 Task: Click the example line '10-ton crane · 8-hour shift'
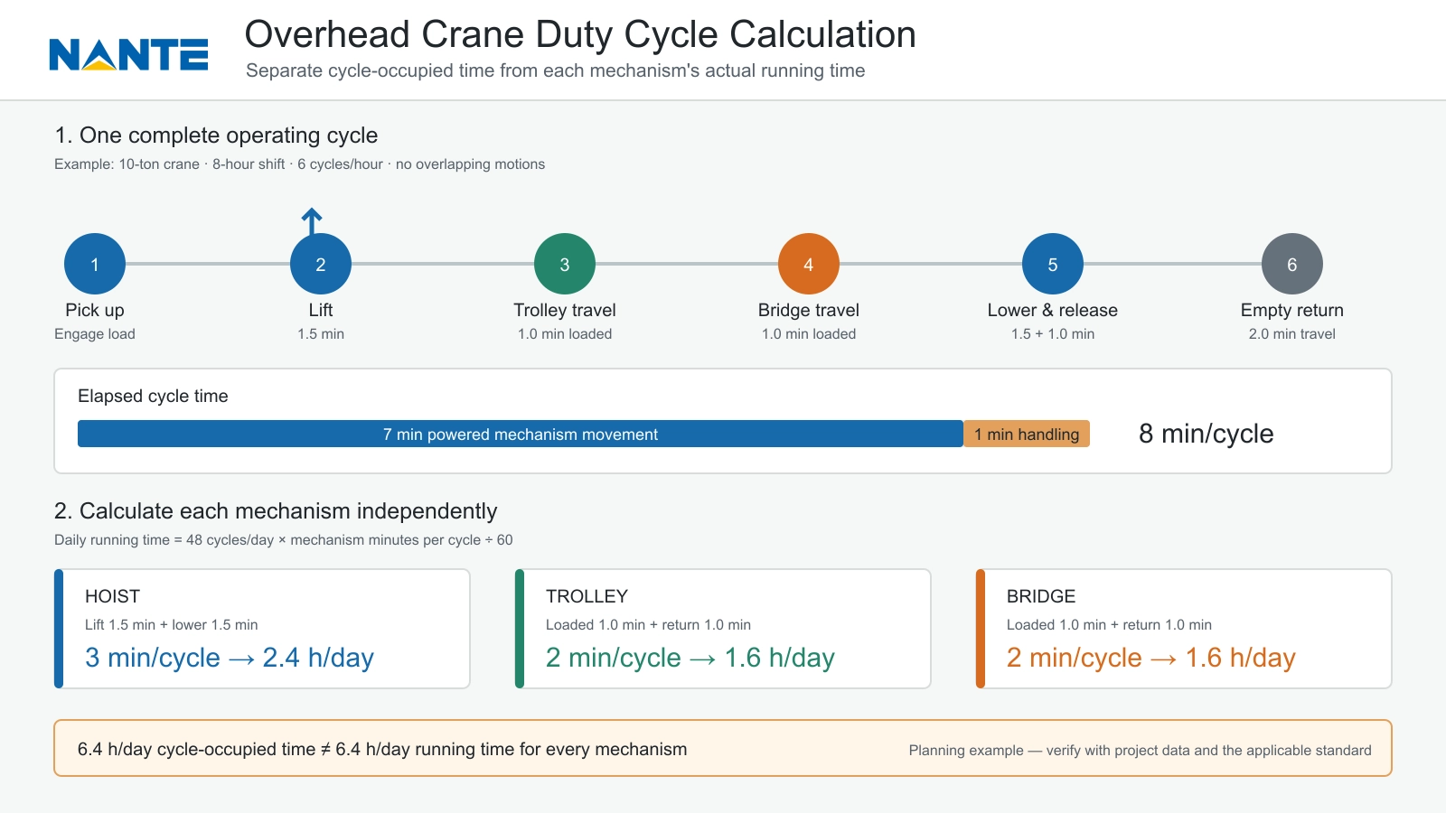point(299,164)
